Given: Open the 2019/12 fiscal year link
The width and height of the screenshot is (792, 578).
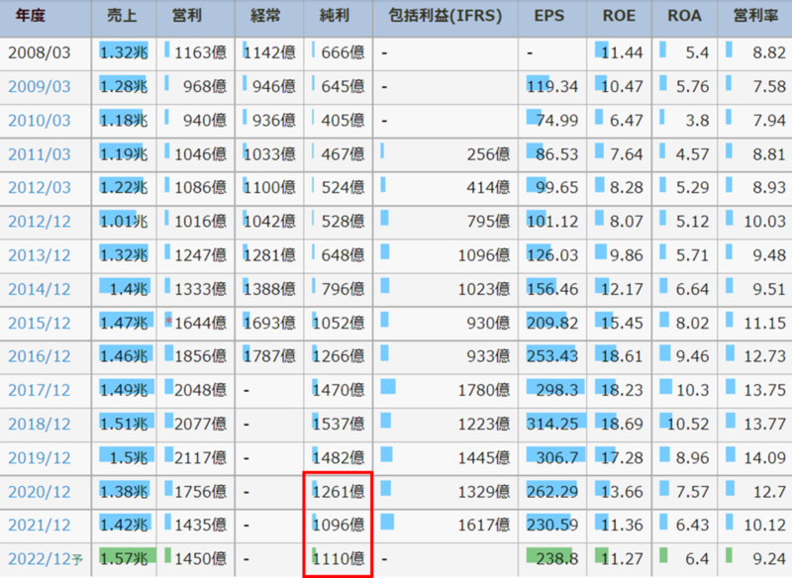Looking at the screenshot, I should [x=40, y=457].
